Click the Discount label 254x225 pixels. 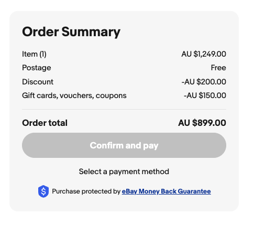point(38,82)
